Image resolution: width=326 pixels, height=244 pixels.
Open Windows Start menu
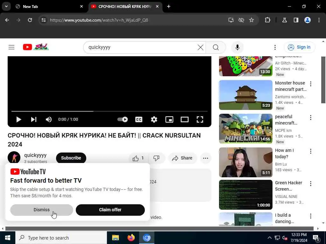click(8, 238)
